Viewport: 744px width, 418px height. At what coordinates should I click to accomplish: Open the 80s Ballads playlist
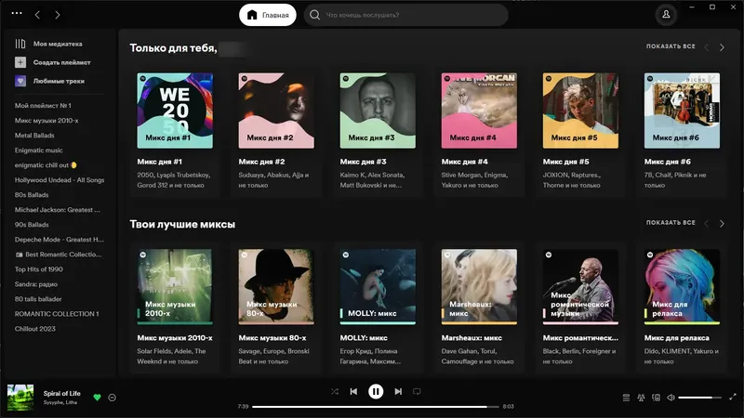click(x=32, y=195)
